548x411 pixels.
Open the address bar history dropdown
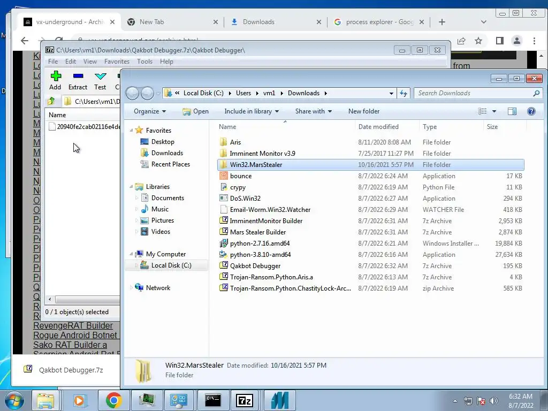(391, 93)
